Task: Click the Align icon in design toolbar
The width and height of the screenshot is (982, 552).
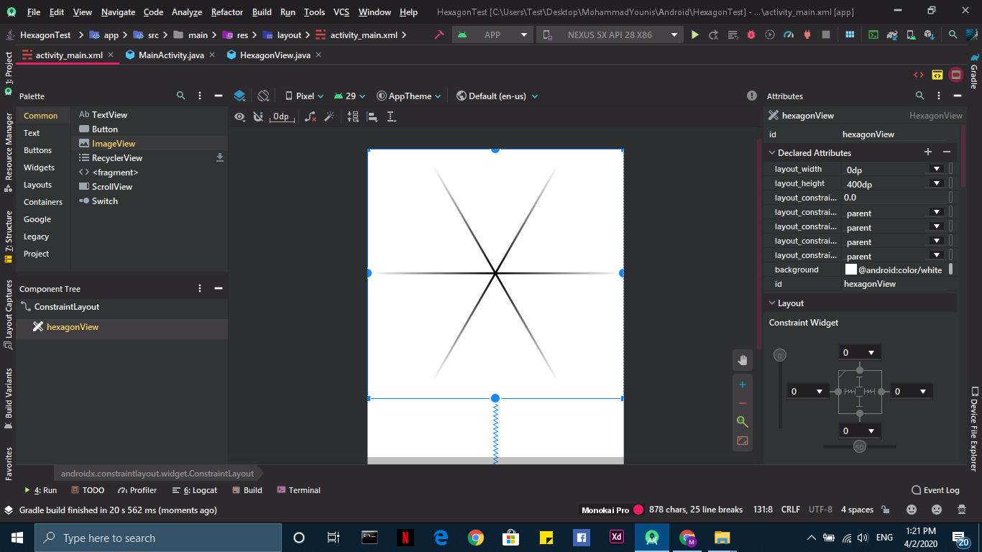Action: tap(372, 116)
